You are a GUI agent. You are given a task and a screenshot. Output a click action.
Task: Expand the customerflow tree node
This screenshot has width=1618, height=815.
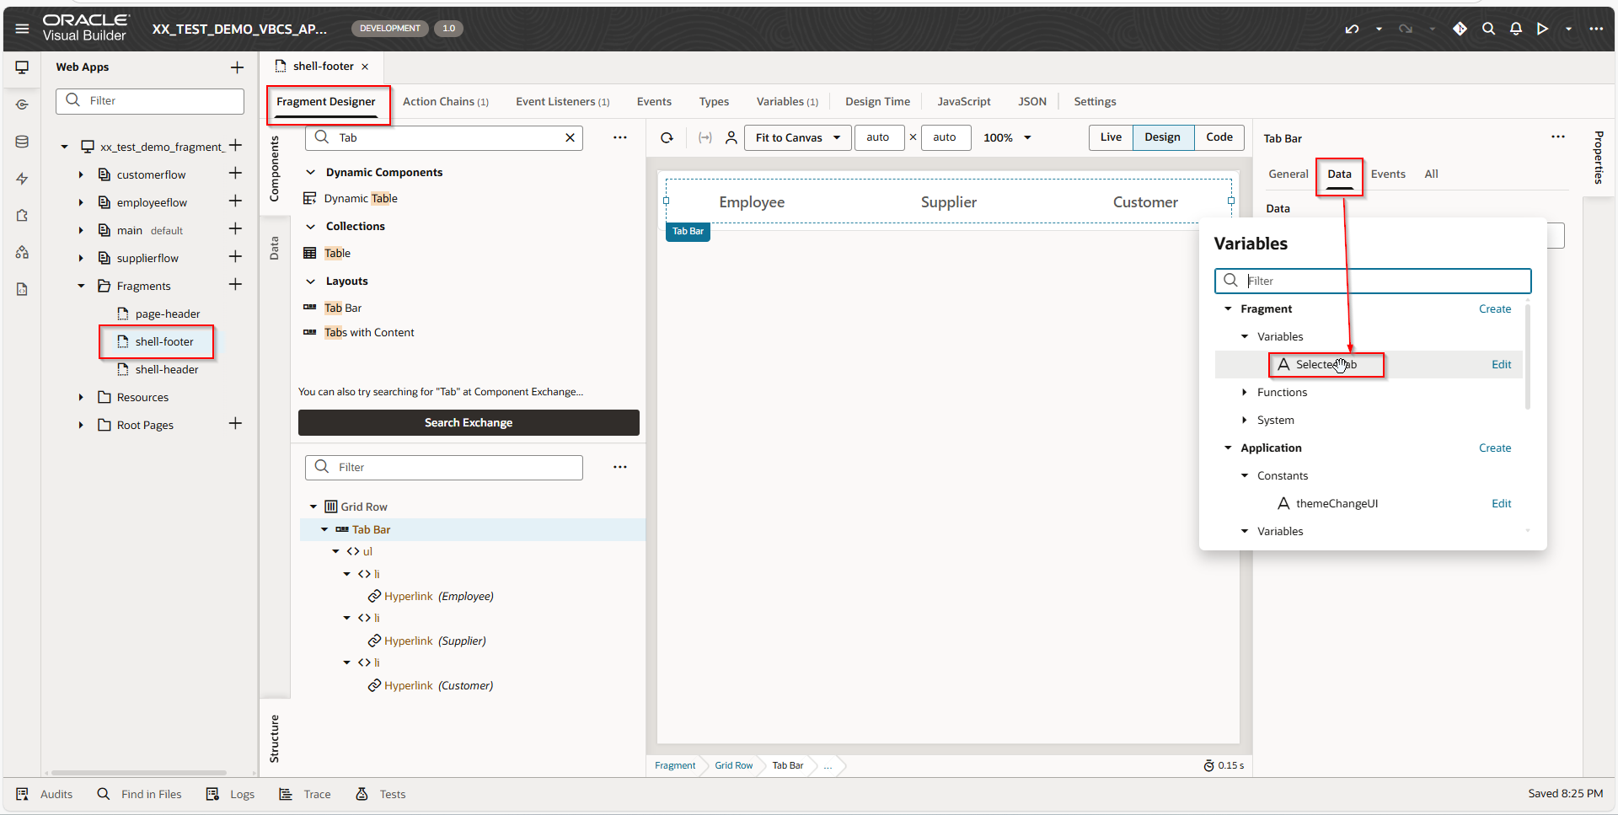click(x=81, y=174)
